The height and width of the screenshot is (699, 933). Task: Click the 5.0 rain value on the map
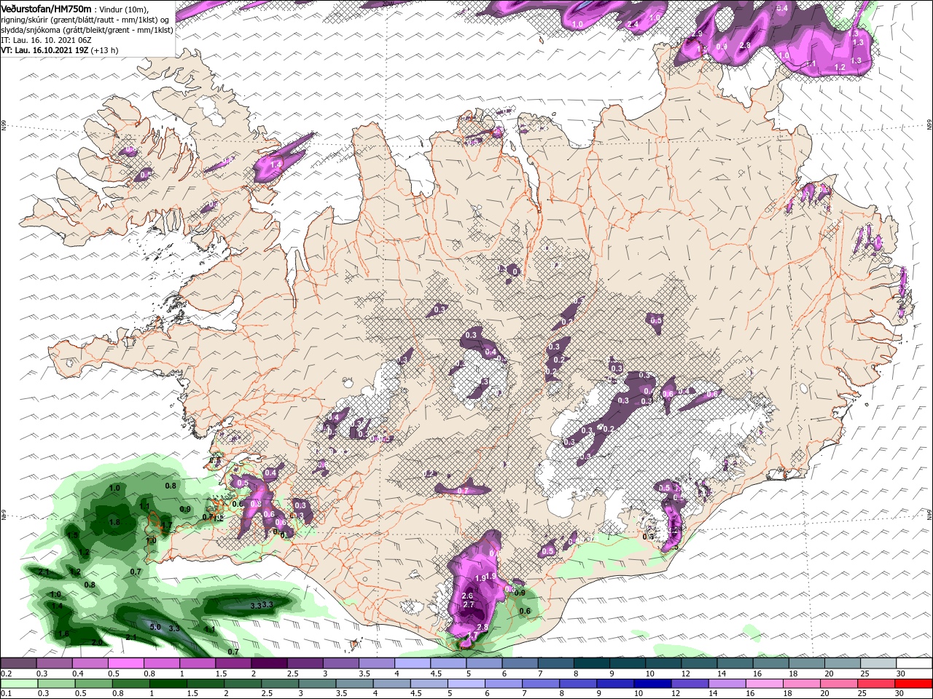(x=155, y=626)
